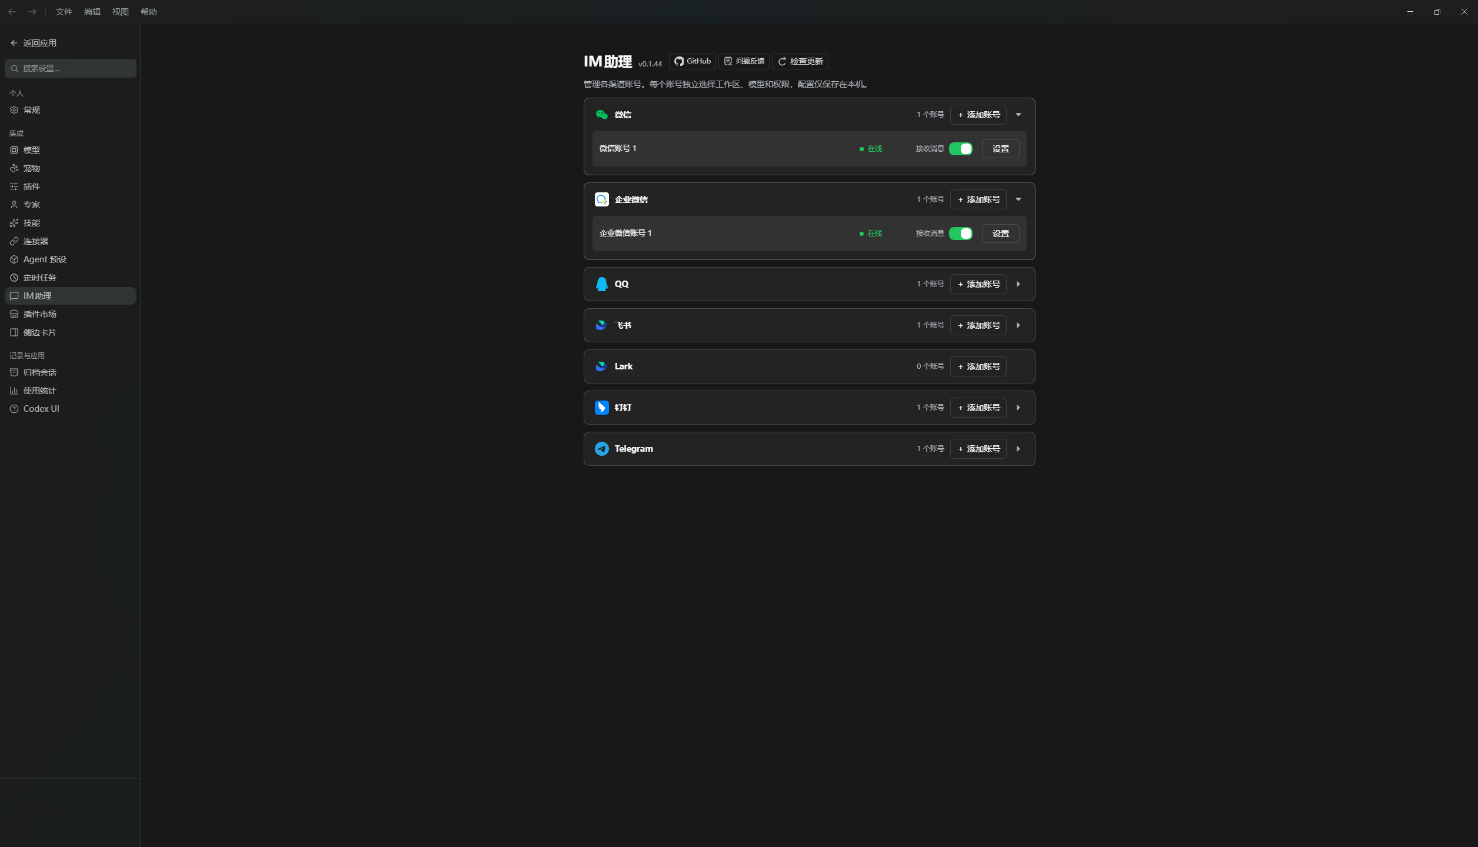1478x847 pixels.
Task: Click the 1 个账号 count for QQ
Action: pyautogui.click(x=930, y=284)
